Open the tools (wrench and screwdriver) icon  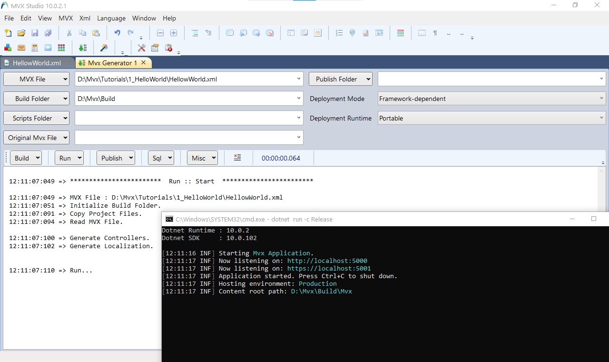[x=141, y=48]
